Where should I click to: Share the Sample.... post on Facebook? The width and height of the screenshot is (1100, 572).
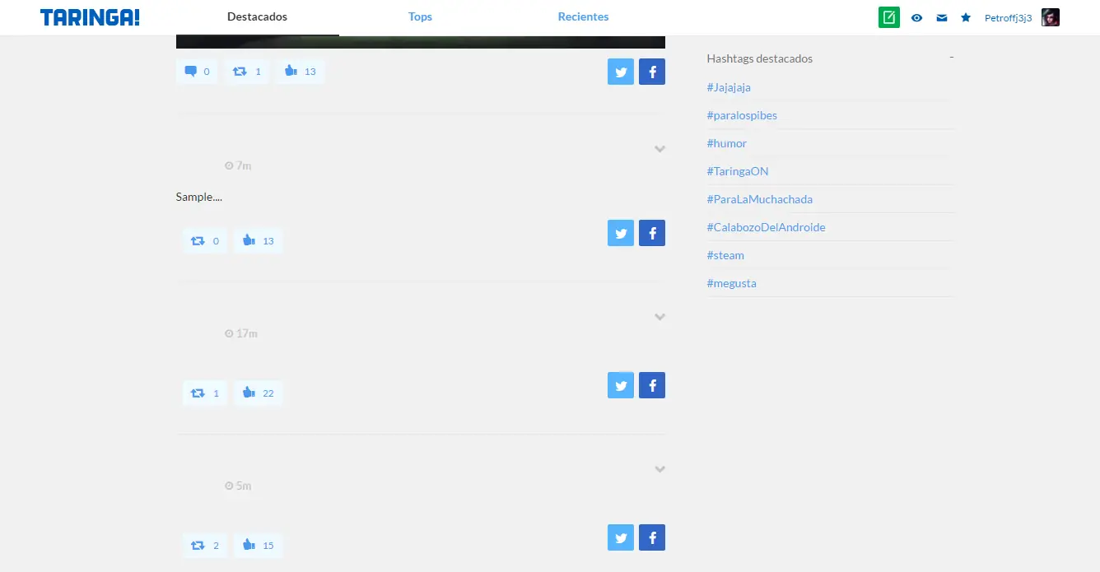click(x=652, y=233)
